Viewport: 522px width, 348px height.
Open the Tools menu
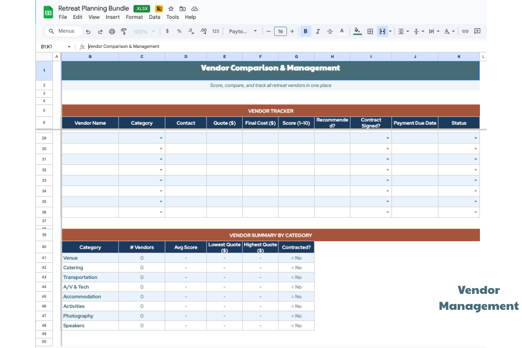[x=173, y=17]
